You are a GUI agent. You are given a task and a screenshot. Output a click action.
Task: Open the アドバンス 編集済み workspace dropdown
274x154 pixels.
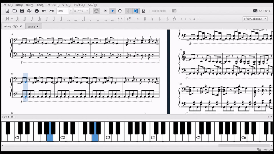pyautogui.click(x=255, y=19)
